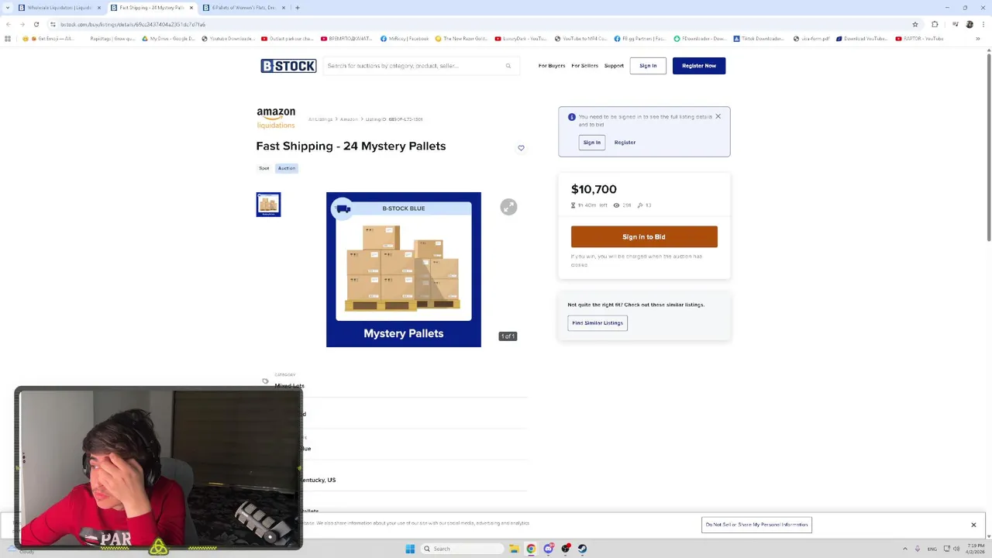Click the $10,700 price text
The width and height of the screenshot is (992, 558).
coord(594,189)
